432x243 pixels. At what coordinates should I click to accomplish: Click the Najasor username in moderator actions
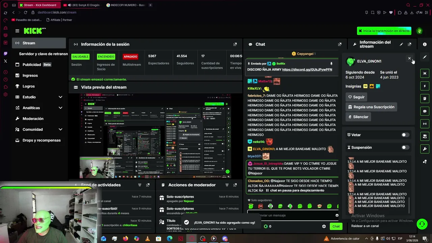click(189, 201)
